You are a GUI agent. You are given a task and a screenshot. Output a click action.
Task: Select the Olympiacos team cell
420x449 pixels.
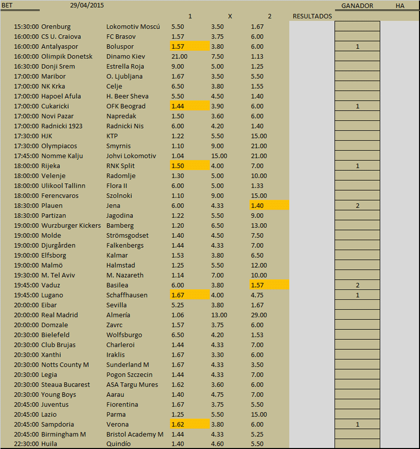point(59,146)
